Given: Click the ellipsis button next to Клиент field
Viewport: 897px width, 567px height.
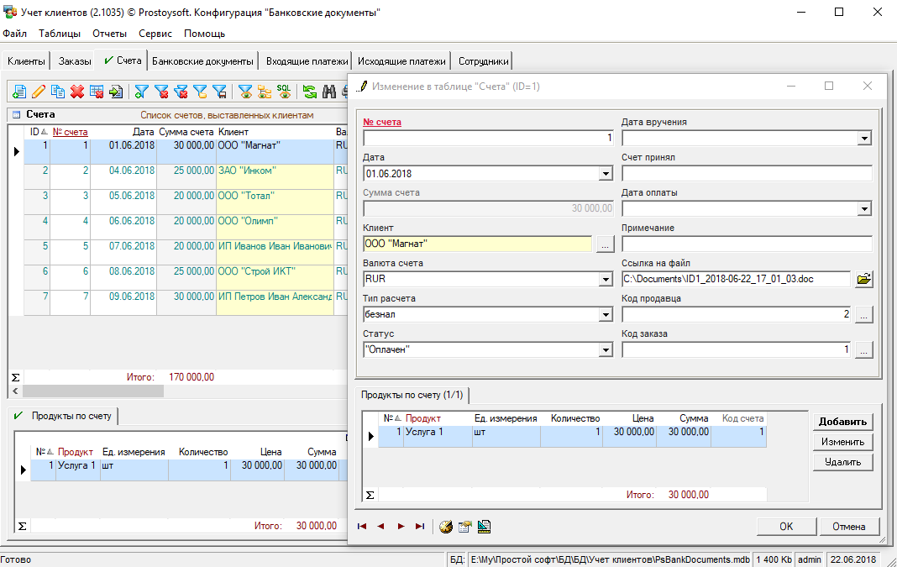Looking at the screenshot, I should click(x=605, y=244).
